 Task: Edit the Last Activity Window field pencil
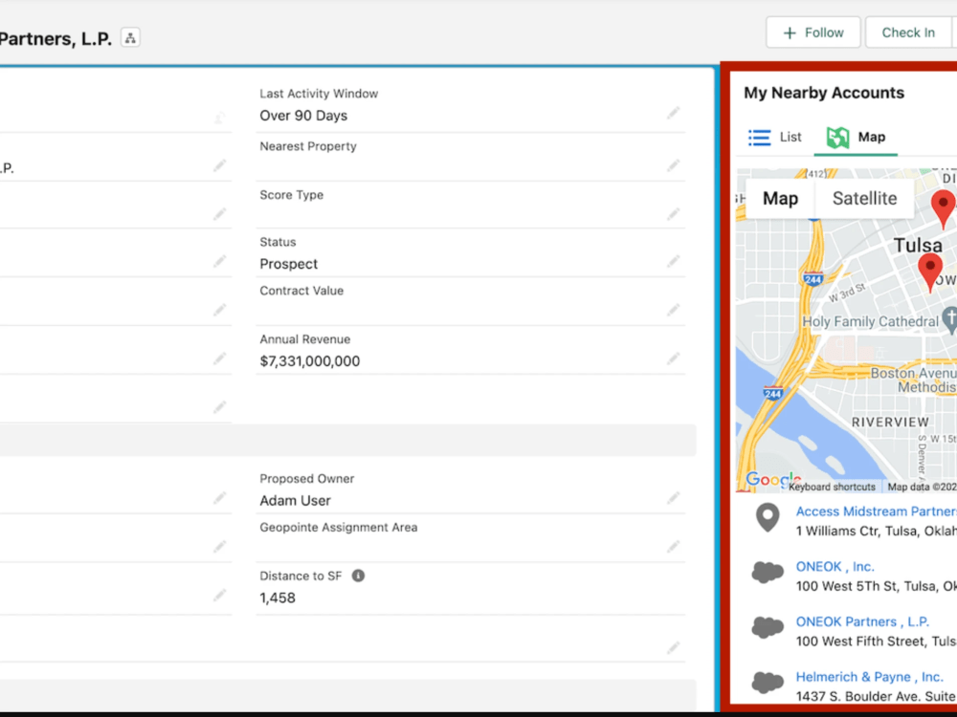673,114
